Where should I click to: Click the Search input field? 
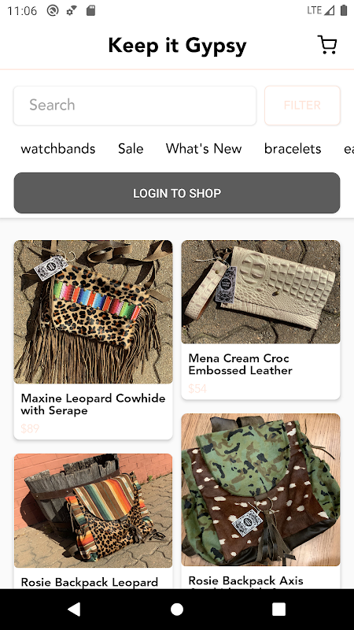tap(135, 106)
